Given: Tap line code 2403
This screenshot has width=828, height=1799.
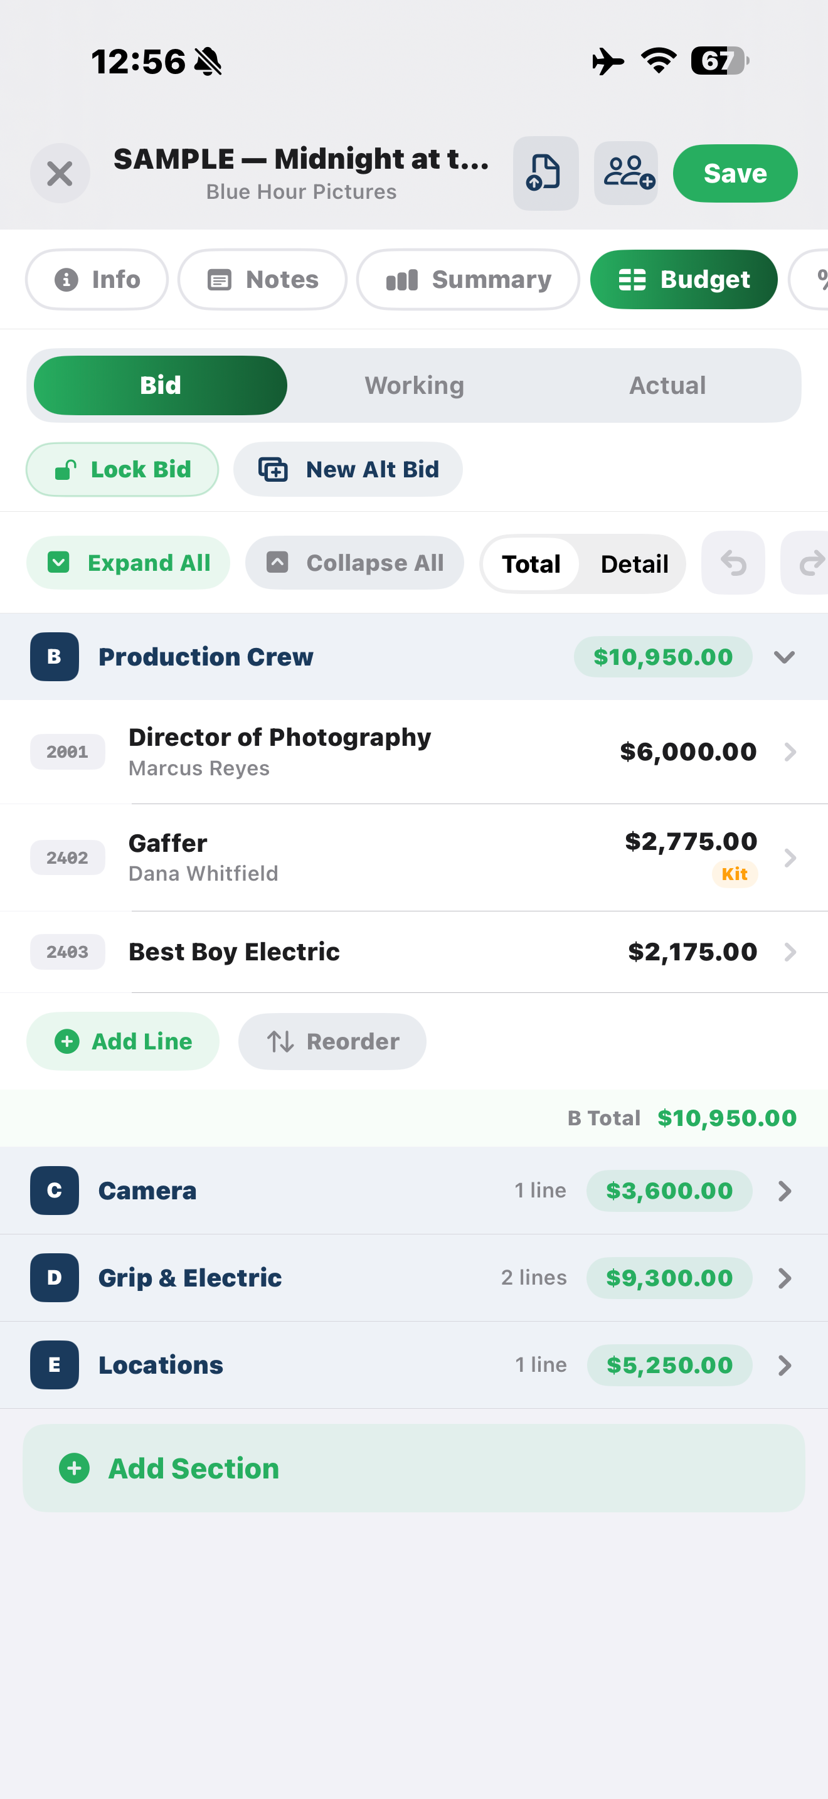Looking at the screenshot, I should [x=68, y=952].
